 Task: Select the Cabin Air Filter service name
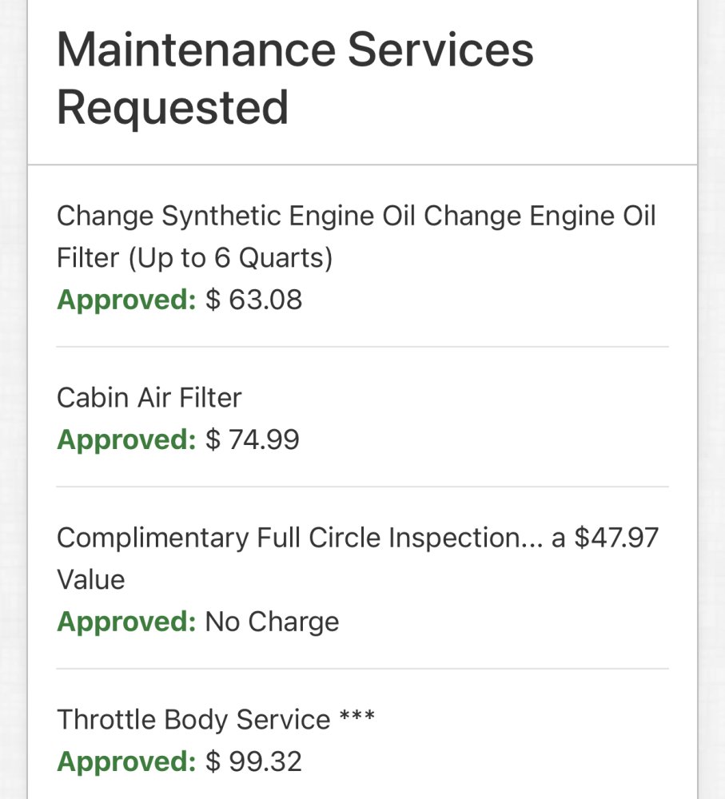click(149, 397)
